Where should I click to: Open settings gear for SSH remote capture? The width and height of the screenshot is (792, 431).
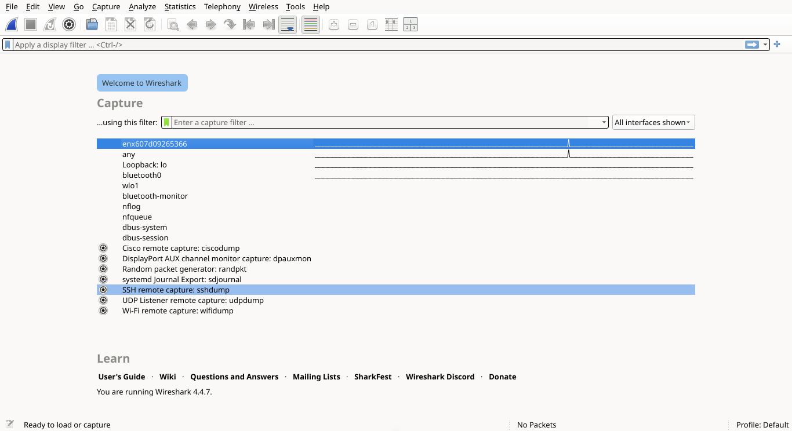point(103,290)
